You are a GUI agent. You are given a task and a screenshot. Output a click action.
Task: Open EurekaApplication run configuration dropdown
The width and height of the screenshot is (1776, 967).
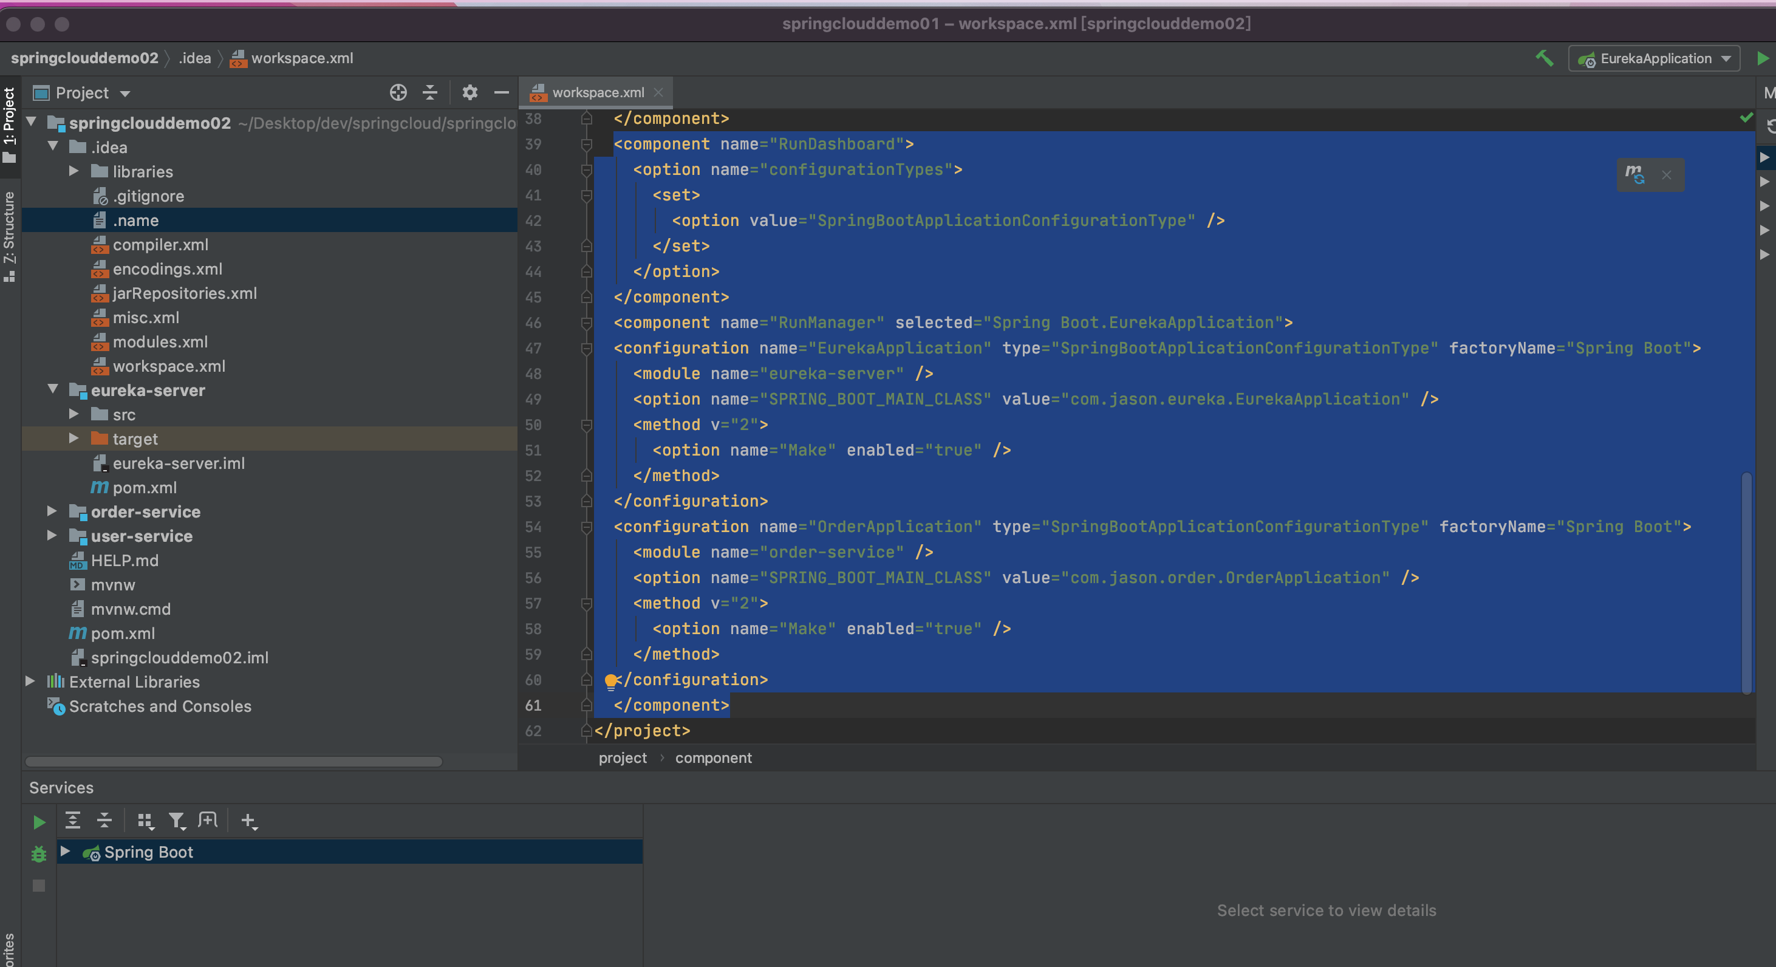[1655, 58]
